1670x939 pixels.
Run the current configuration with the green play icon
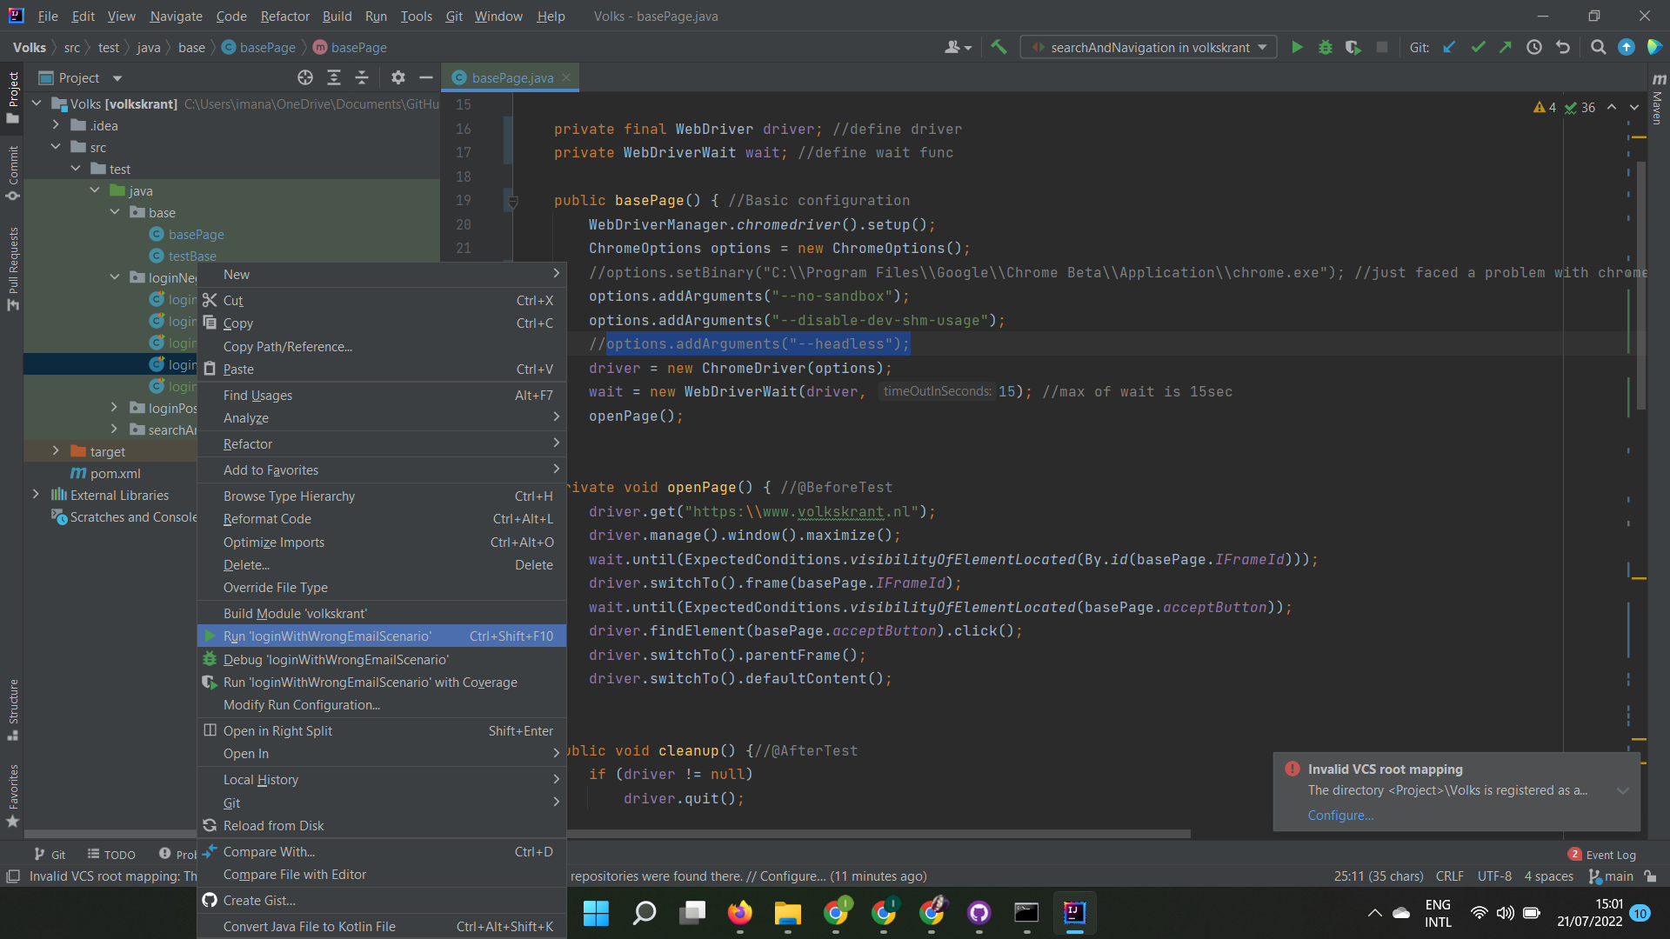[x=1297, y=47]
